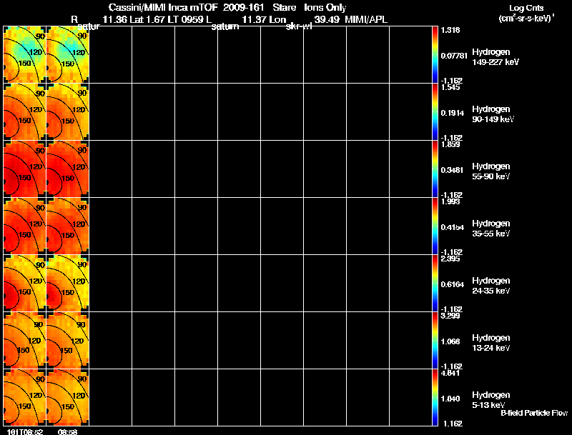Click the color scale maximum value 4.841
The image size is (572, 435).
450,373
